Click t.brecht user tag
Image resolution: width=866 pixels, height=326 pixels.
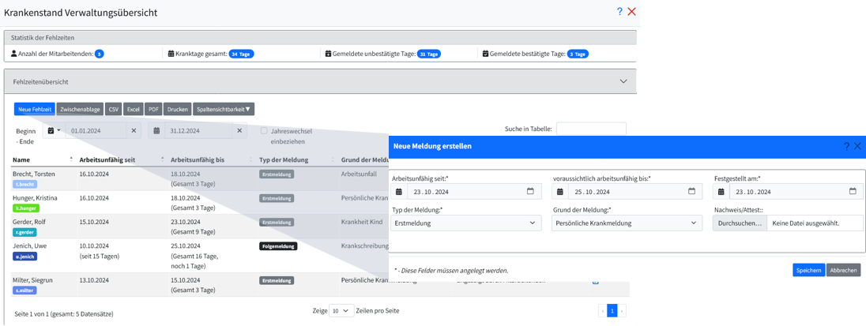(26, 184)
